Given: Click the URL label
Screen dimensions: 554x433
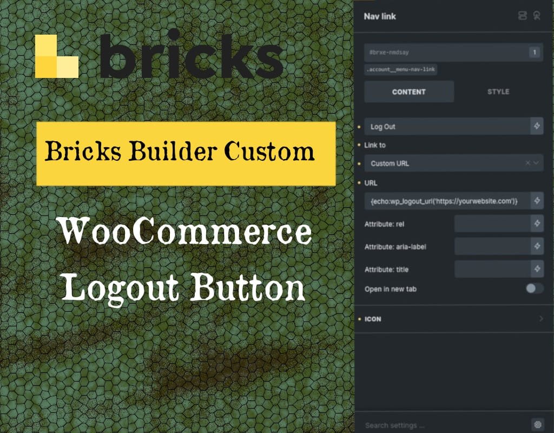Looking at the screenshot, I should 371,183.
